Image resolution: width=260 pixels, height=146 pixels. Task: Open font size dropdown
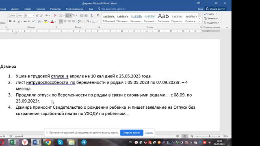point(33,15)
